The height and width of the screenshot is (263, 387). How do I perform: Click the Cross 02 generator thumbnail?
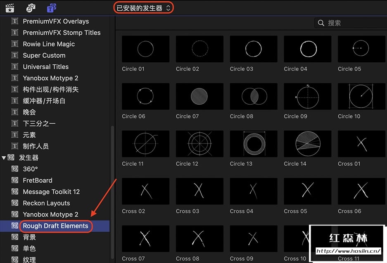point(145,191)
